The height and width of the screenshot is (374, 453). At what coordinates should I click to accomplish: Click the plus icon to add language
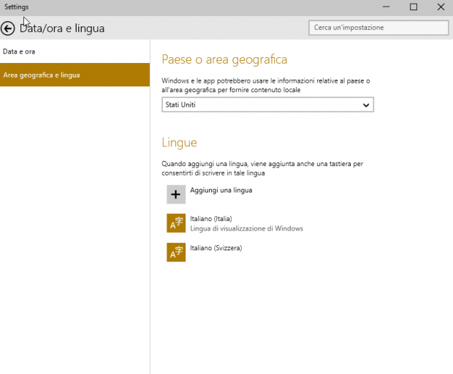pyautogui.click(x=175, y=194)
